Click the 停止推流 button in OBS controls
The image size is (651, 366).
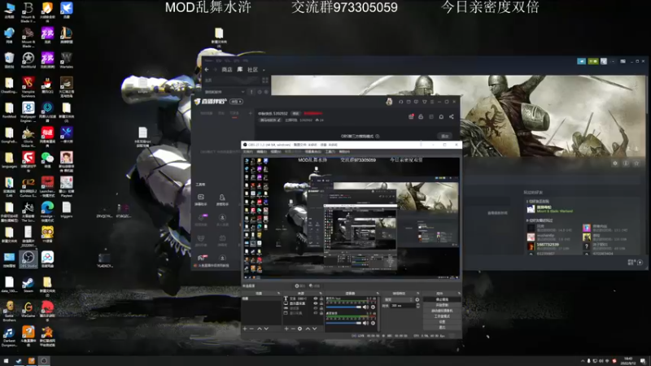coord(442,299)
